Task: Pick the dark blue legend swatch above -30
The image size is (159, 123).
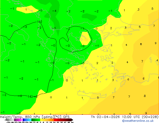Action: pos(24,120)
